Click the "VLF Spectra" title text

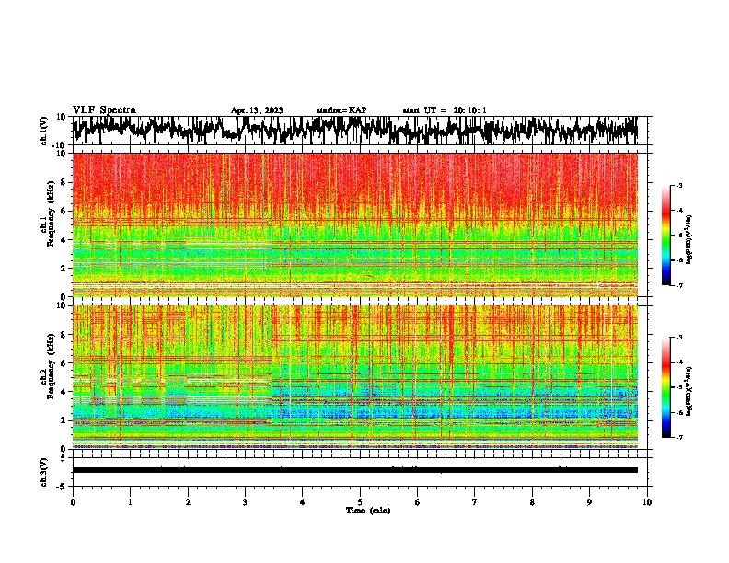click(104, 110)
